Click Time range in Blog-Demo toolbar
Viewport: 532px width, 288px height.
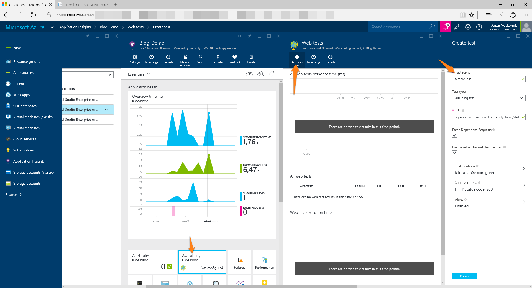[151, 59]
